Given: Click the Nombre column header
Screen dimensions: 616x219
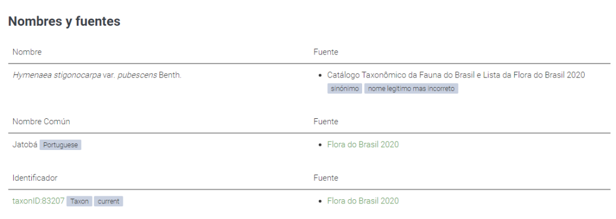Looking at the screenshot, I should tap(26, 52).
